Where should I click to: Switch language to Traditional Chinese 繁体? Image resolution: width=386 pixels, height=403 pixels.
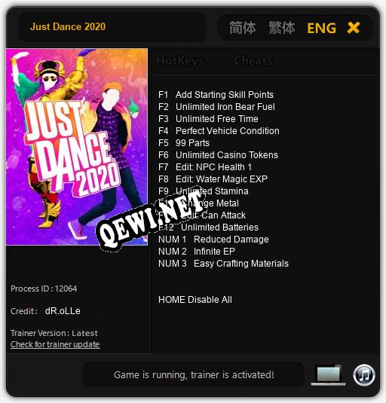click(282, 28)
